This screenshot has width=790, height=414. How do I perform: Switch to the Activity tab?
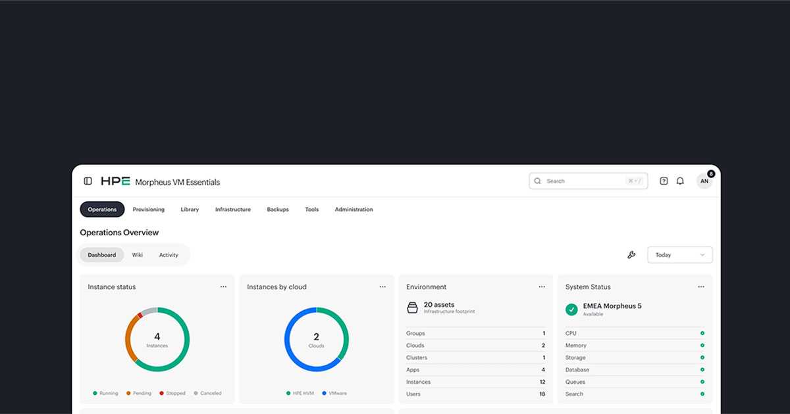click(x=169, y=255)
